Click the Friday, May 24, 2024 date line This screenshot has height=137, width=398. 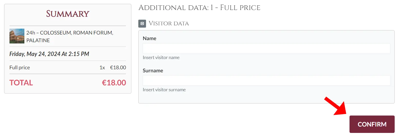(x=49, y=54)
